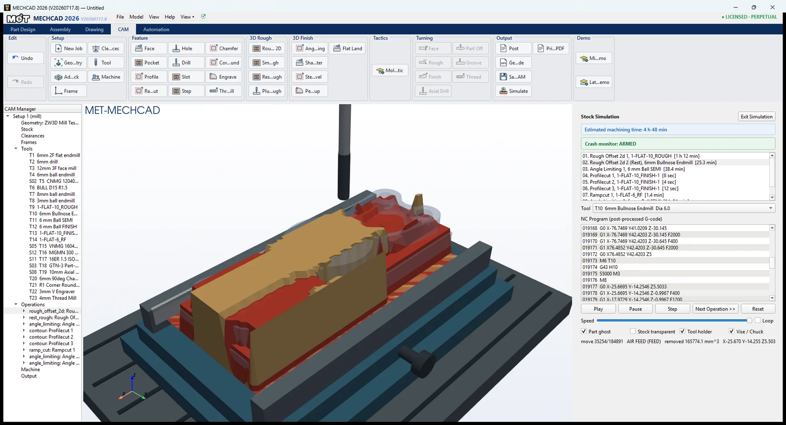Open the Model menu
Image resolution: width=786 pixels, height=425 pixels.
(x=136, y=17)
